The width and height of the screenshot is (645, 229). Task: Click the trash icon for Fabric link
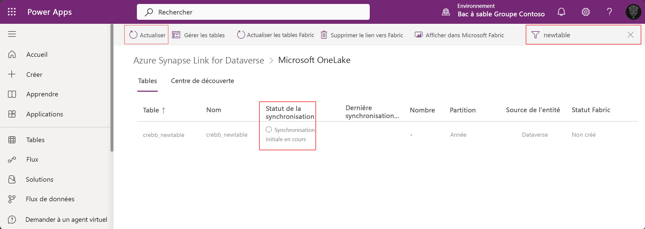pos(324,35)
